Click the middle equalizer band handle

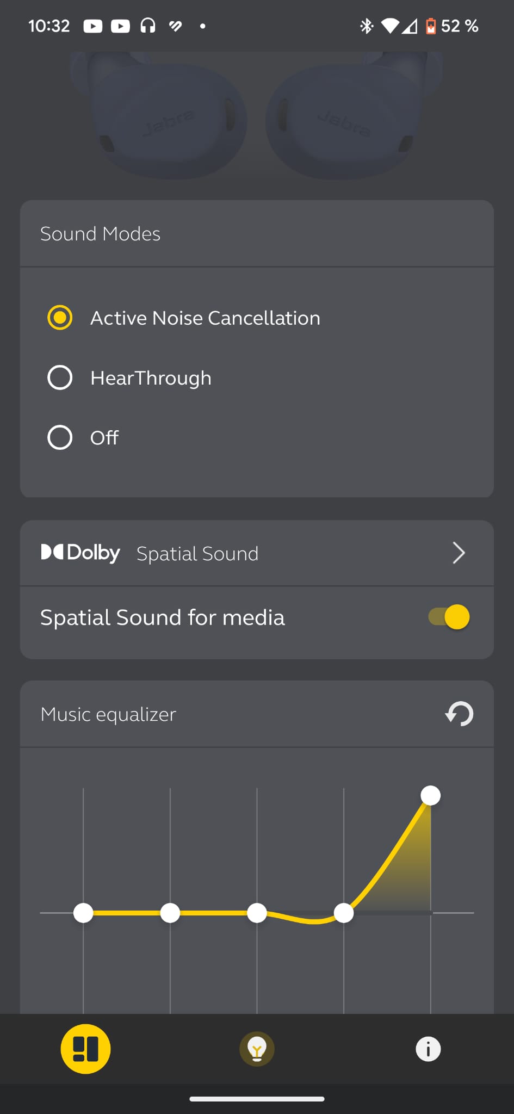(257, 913)
